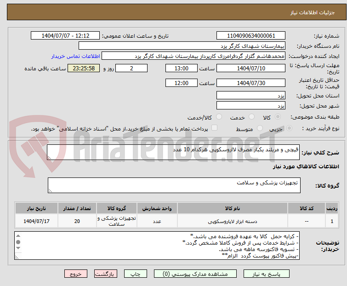Click the scroll up arrow in buyer notes
The image size is (347, 286).
(x=18, y=236)
